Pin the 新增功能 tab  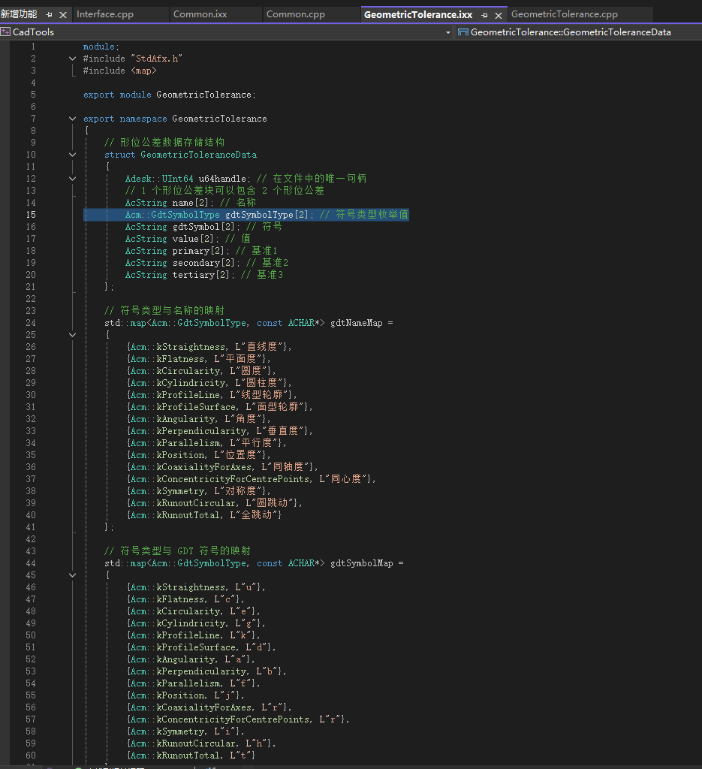click(50, 14)
